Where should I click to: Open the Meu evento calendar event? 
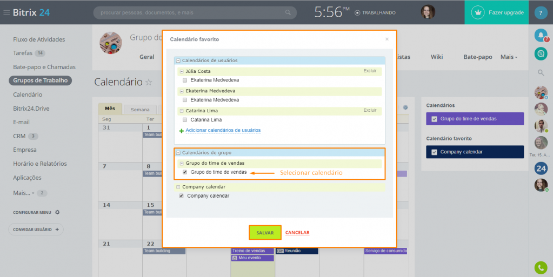click(252, 258)
